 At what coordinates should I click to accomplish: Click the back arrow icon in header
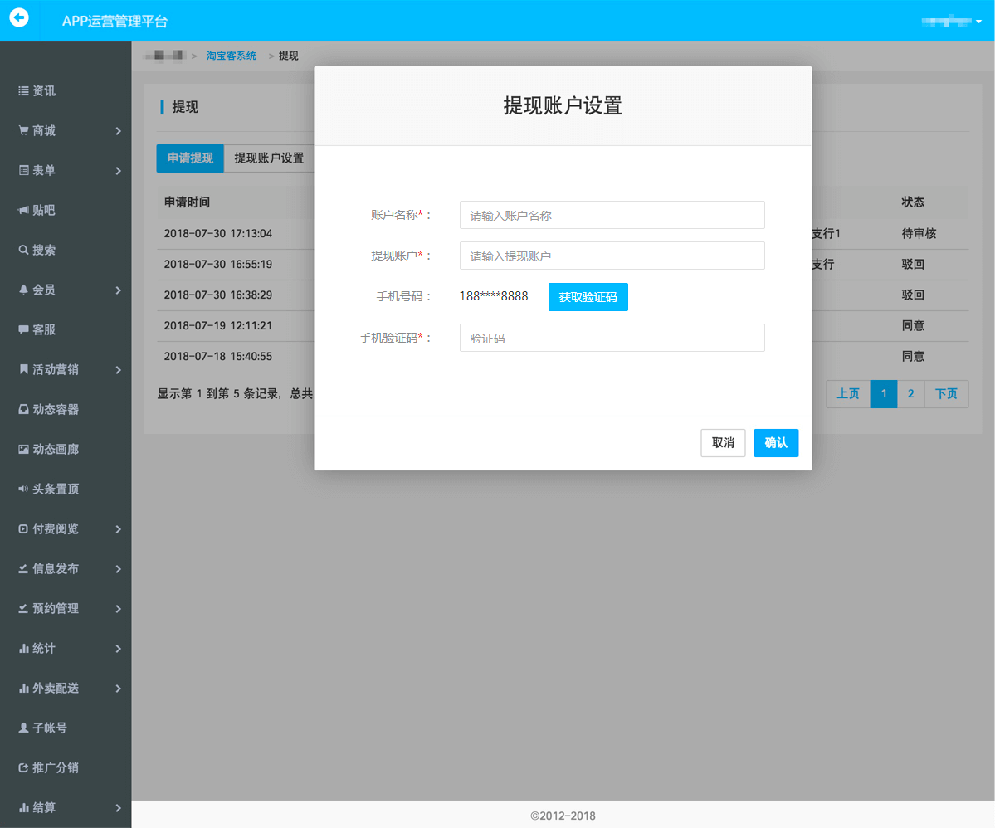pos(19,17)
